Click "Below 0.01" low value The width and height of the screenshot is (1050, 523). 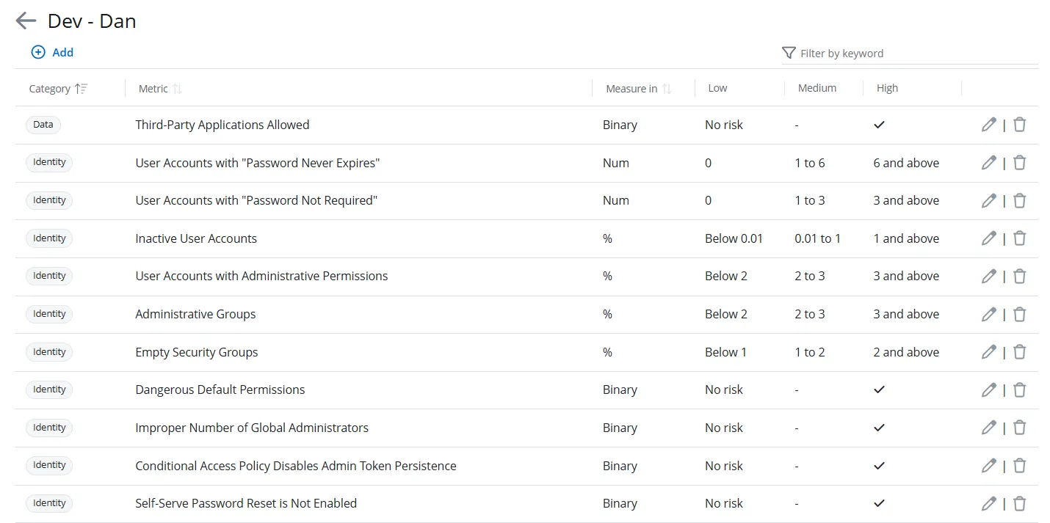pyautogui.click(x=734, y=238)
